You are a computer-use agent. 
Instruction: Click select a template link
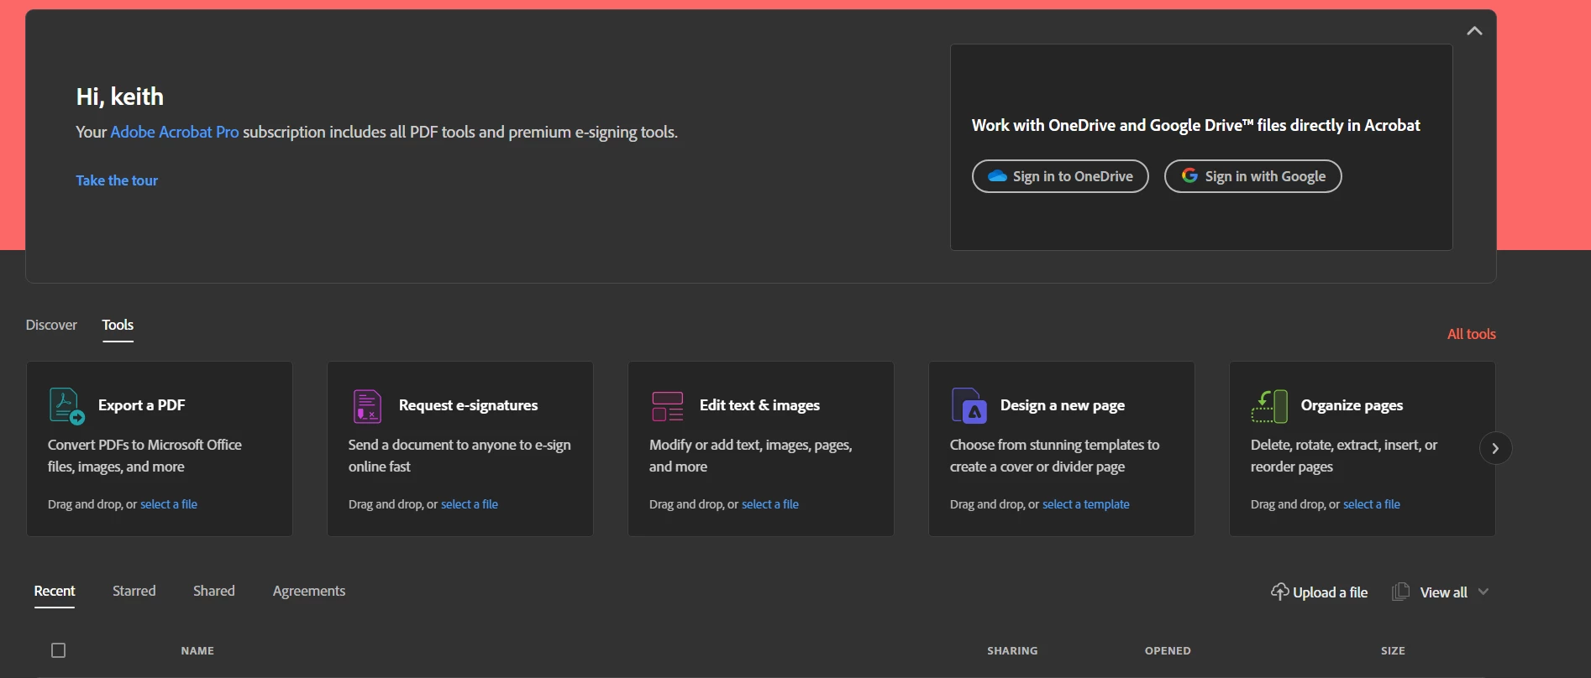click(x=1086, y=504)
